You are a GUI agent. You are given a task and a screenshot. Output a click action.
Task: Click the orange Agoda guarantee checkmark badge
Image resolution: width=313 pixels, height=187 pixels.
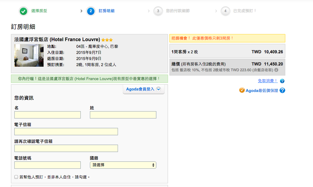tap(242, 90)
